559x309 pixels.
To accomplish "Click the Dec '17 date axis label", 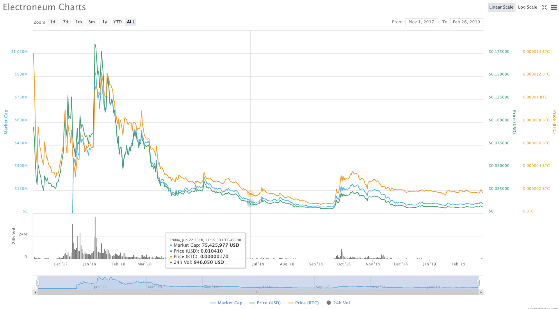I will pos(61,264).
